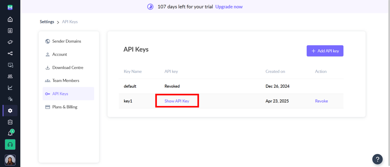Open the workflow automation nodes icon
The image size is (390, 167).
coord(10,54)
